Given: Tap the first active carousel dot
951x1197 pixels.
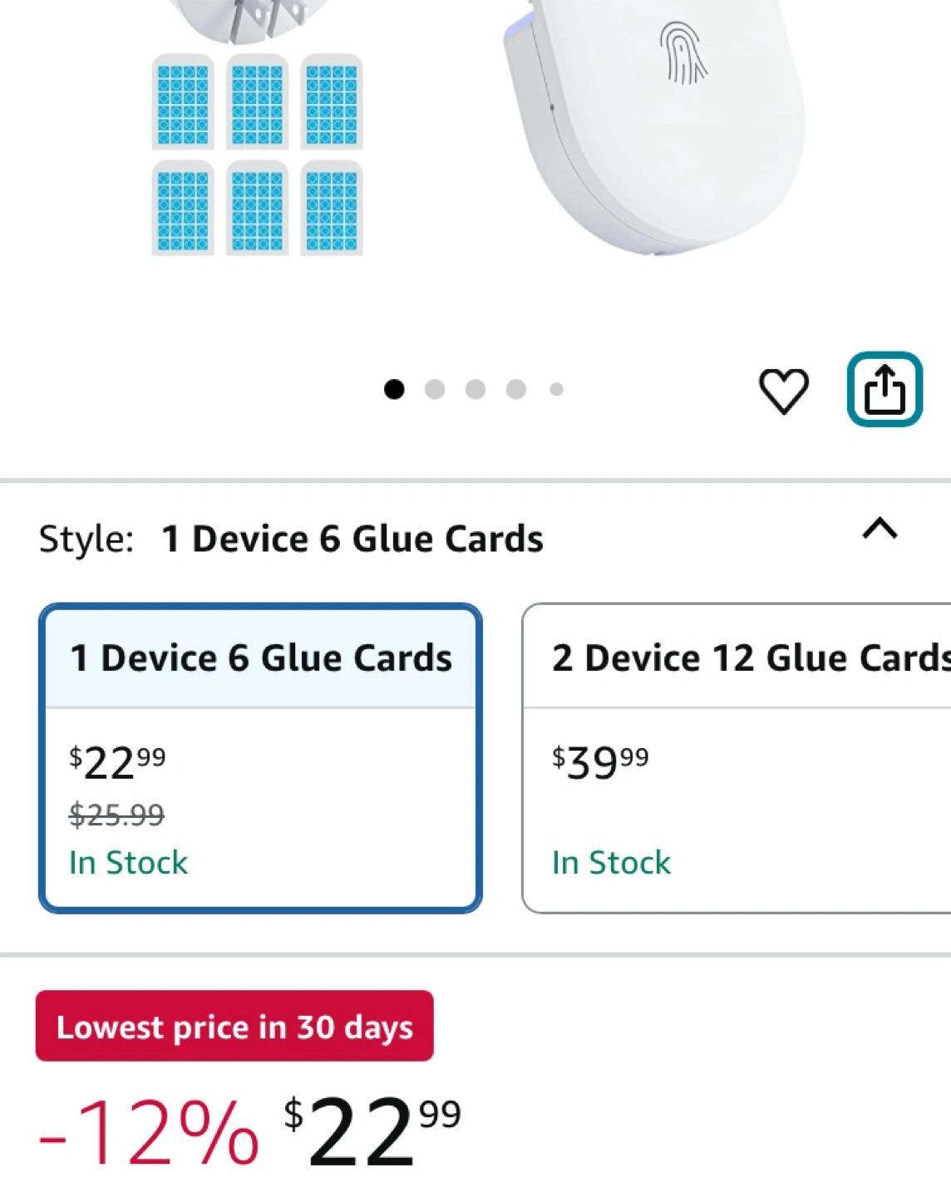Looking at the screenshot, I should 394,389.
